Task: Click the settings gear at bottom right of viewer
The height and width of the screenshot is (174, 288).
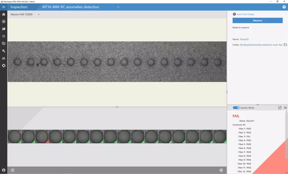Action: tap(221, 170)
